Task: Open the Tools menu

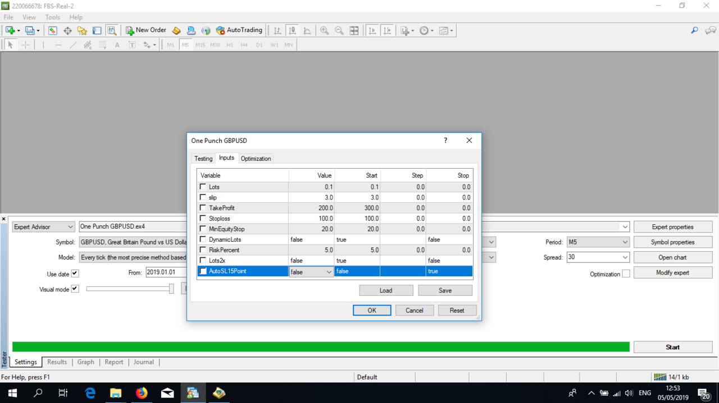Action: tap(53, 17)
